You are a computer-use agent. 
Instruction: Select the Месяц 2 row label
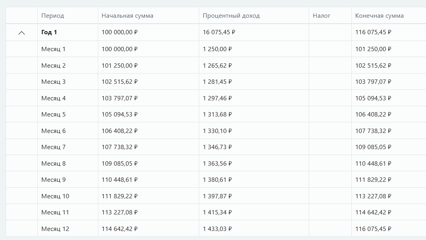click(x=53, y=66)
